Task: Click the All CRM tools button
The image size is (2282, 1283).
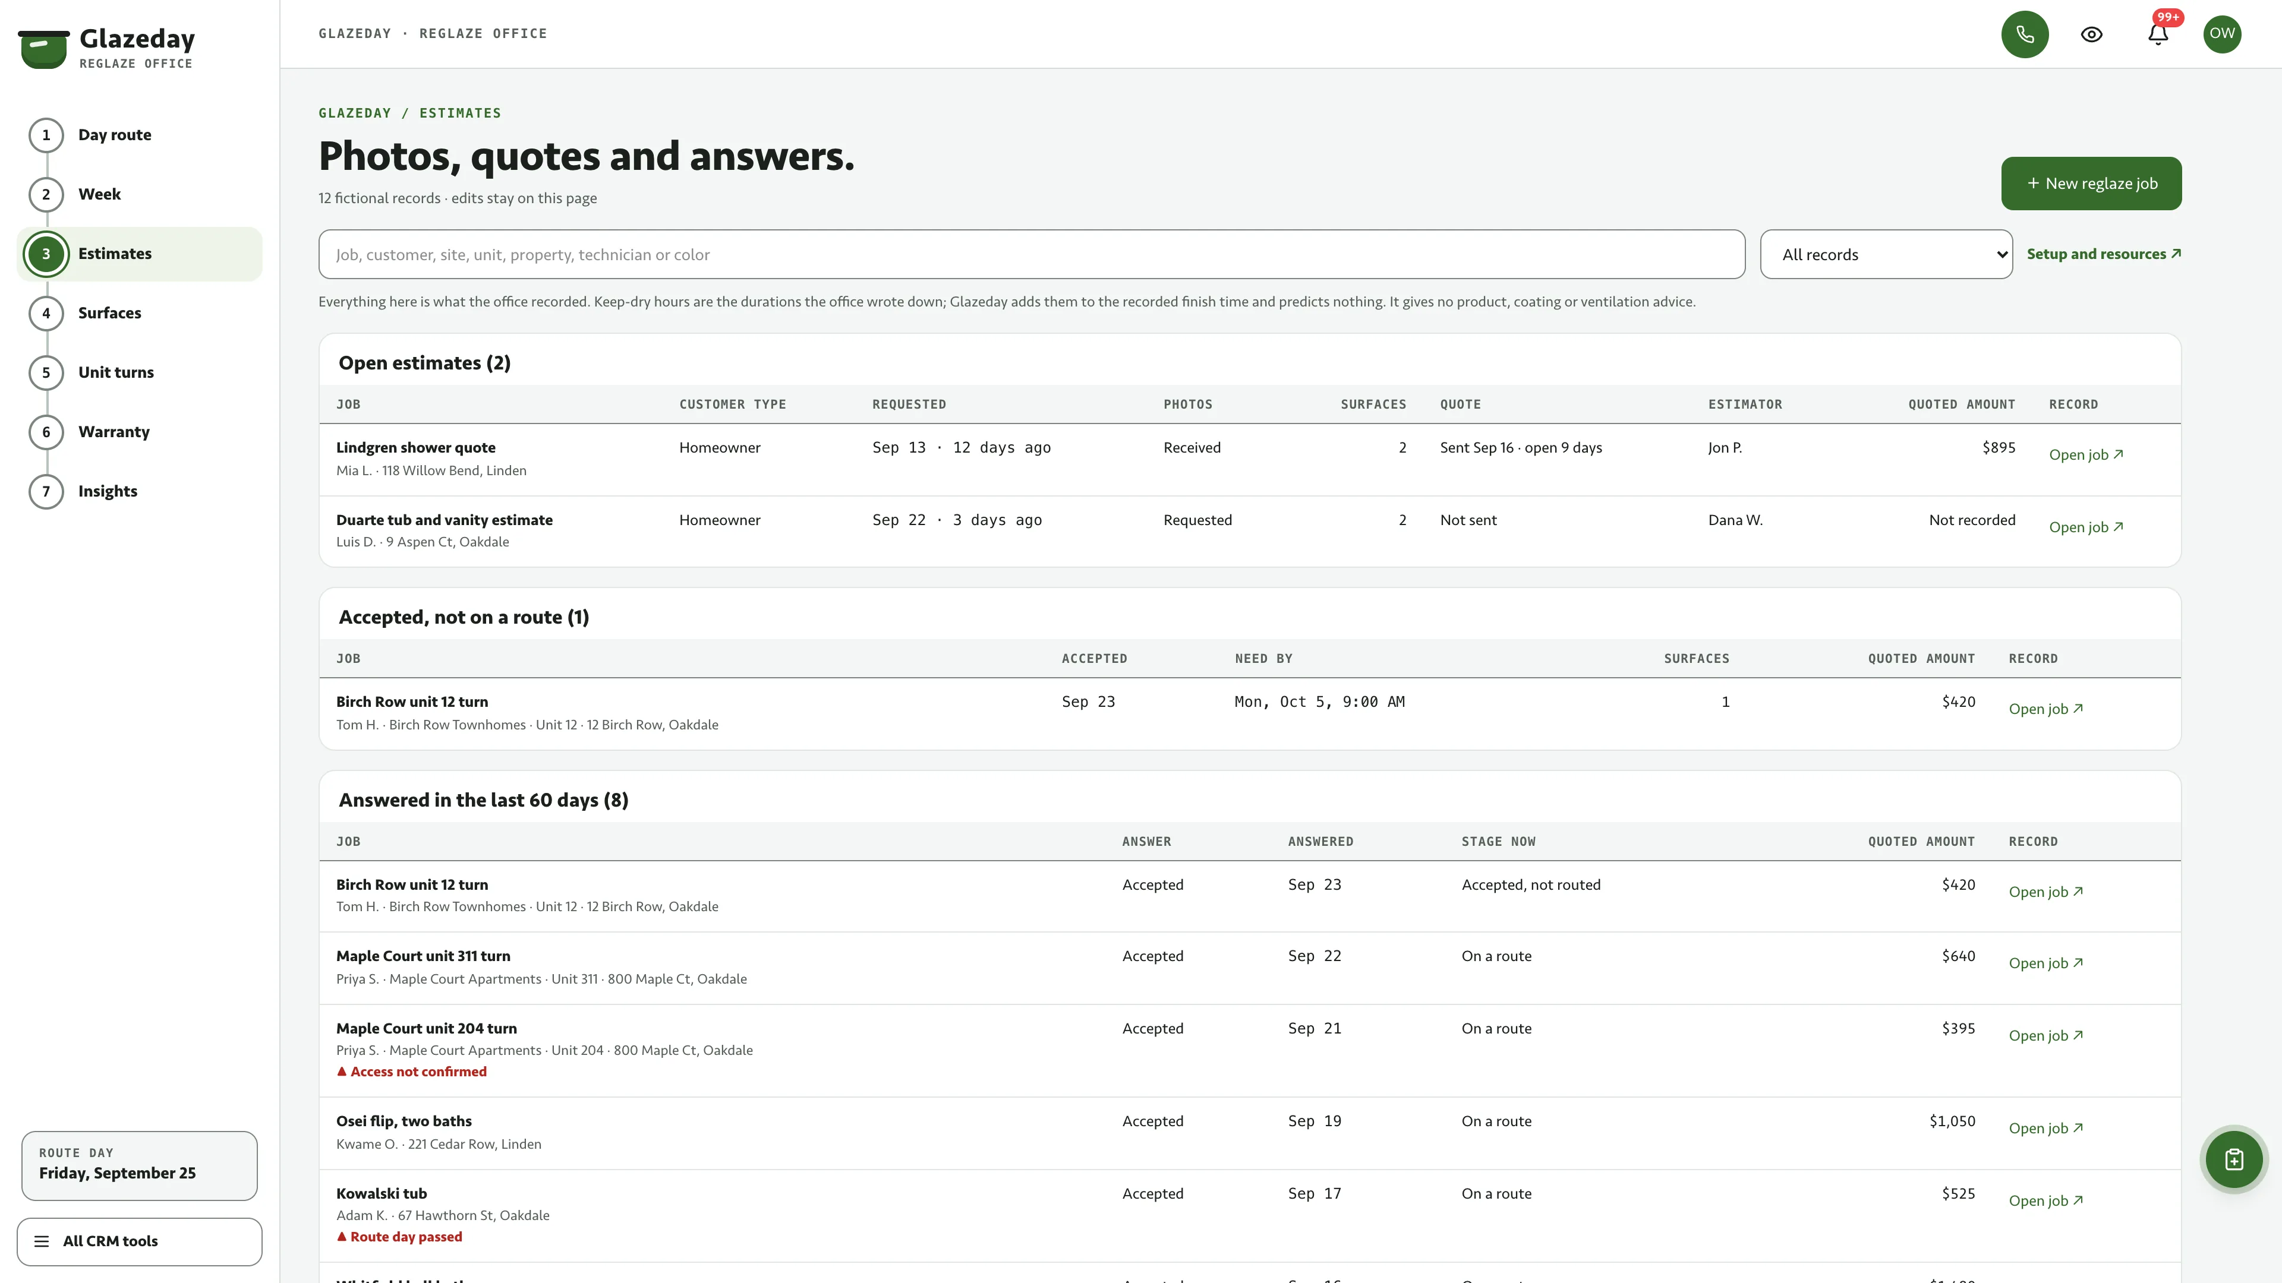Action: coord(139,1241)
